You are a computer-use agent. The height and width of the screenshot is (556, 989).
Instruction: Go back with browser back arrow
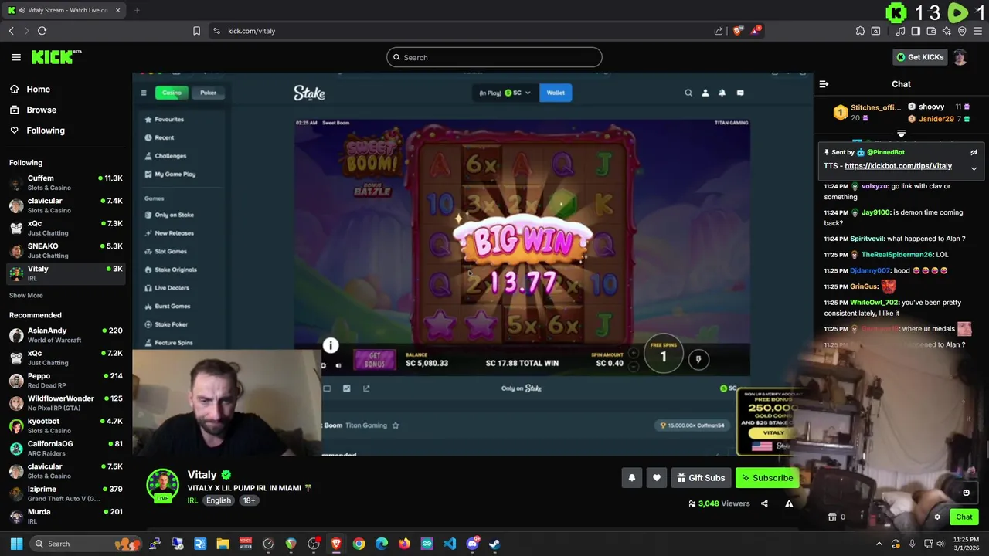tap(11, 31)
